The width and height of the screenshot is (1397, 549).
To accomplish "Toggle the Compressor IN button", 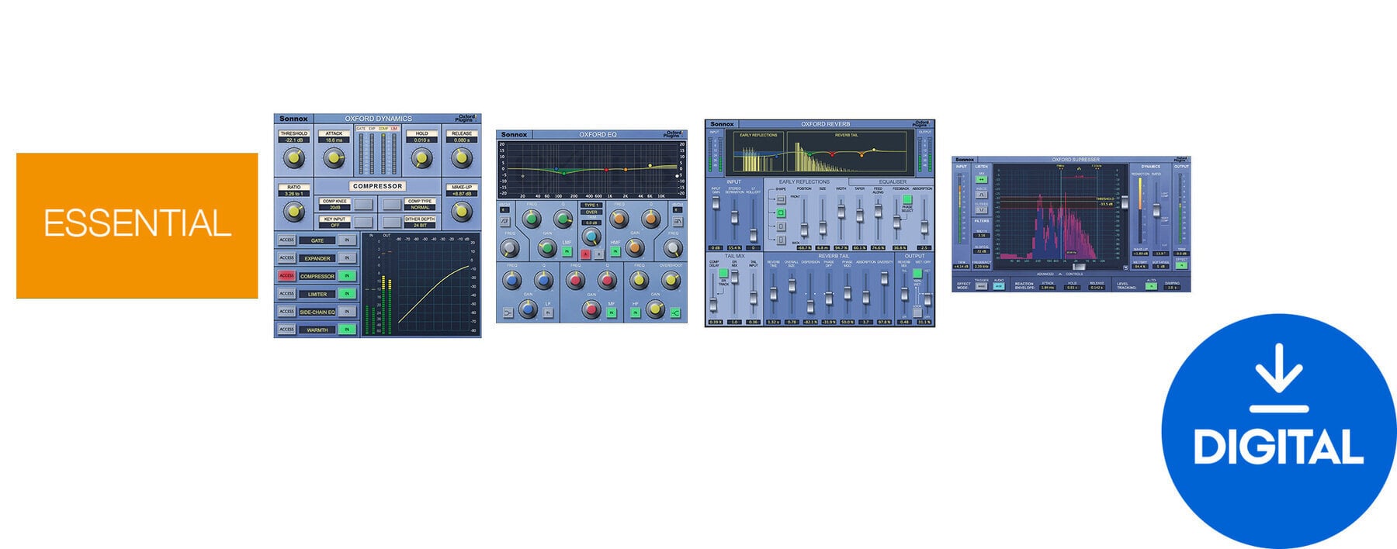I will 347,275.
